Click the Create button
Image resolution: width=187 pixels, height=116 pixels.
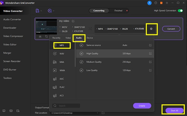click(x=142, y=106)
